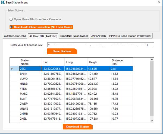Open SmartNet (Worldwide) tab
Viewport: 163px width, 134px height.
point(74,36)
